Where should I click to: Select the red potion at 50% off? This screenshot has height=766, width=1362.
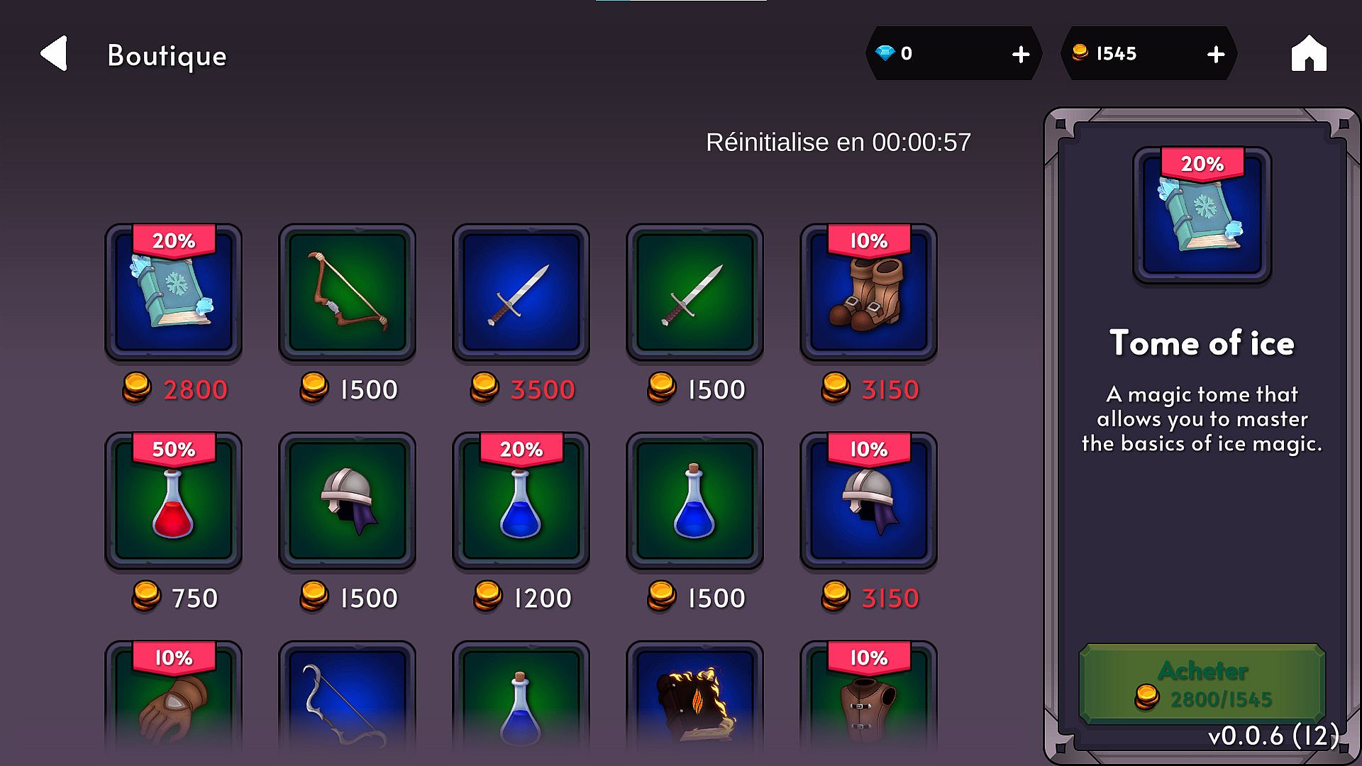(x=174, y=501)
